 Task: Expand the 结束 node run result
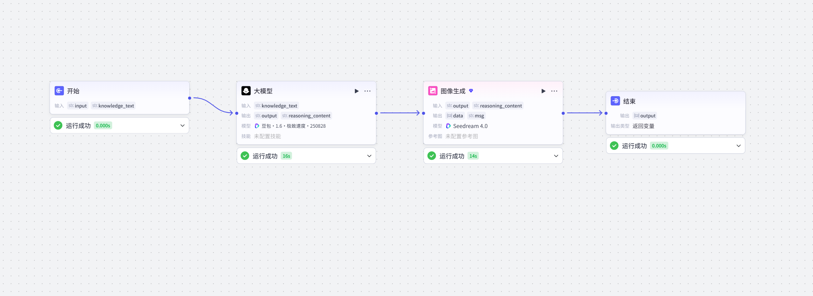point(739,146)
